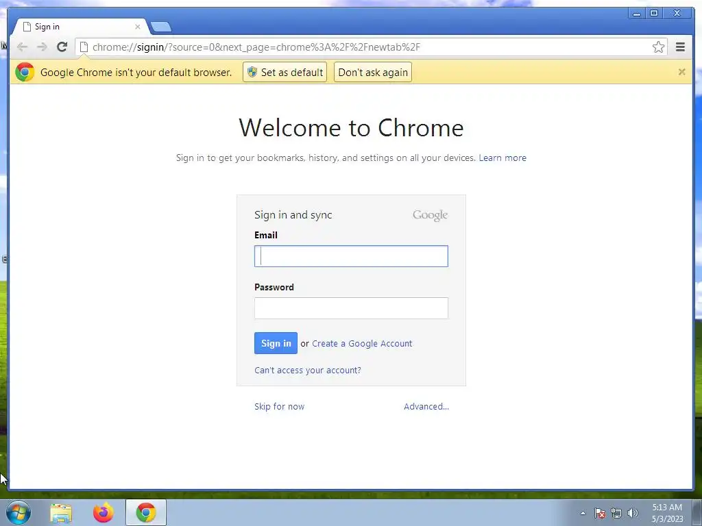Bookmark this page with the star
This screenshot has width=702, height=526.
pyautogui.click(x=658, y=47)
